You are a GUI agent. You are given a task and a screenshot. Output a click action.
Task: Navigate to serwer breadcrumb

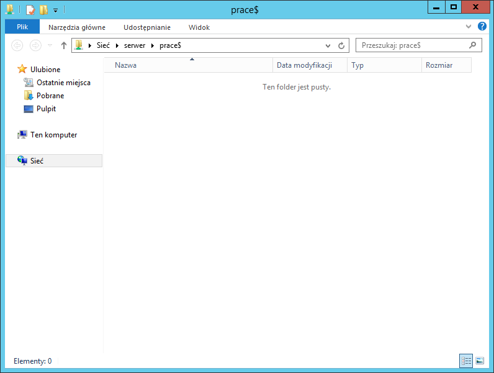(x=135, y=45)
